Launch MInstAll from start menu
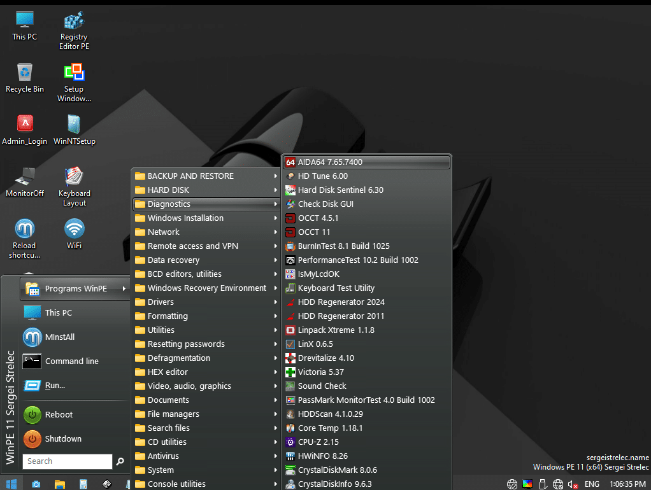The image size is (651, 490). pyautogui.click(x=75, y=337)
